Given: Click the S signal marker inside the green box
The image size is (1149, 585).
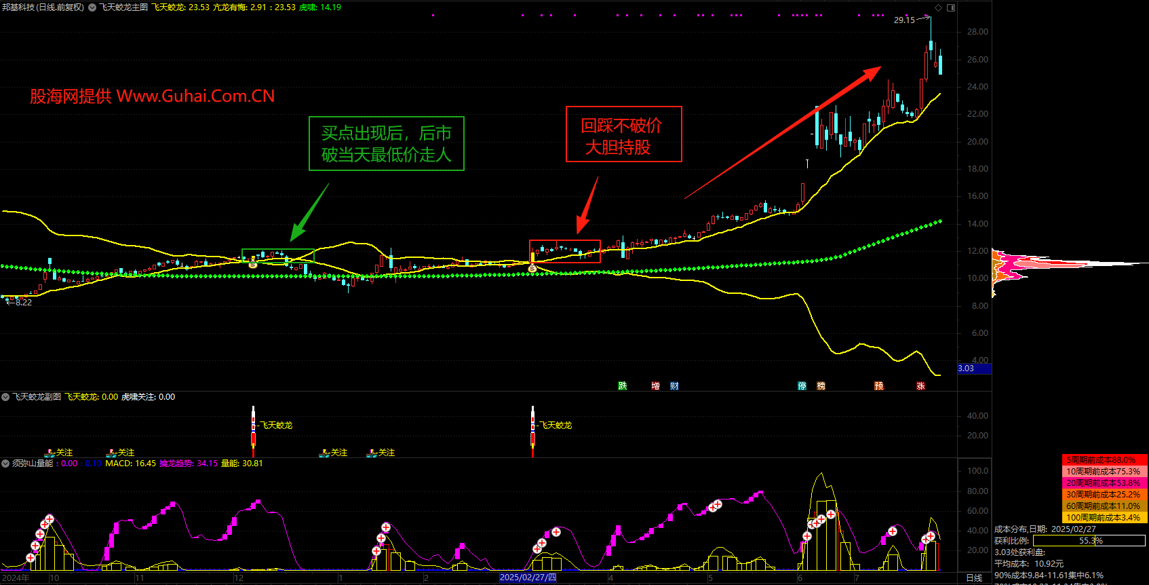Looking at the screenshot, I should pos(253,264).
